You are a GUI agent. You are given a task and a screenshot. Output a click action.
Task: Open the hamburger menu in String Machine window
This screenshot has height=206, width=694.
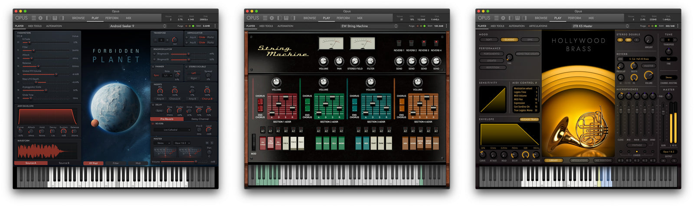tap(265, 18)
